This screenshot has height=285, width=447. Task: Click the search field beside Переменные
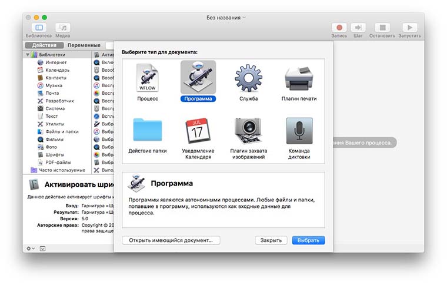pos(109,45)
